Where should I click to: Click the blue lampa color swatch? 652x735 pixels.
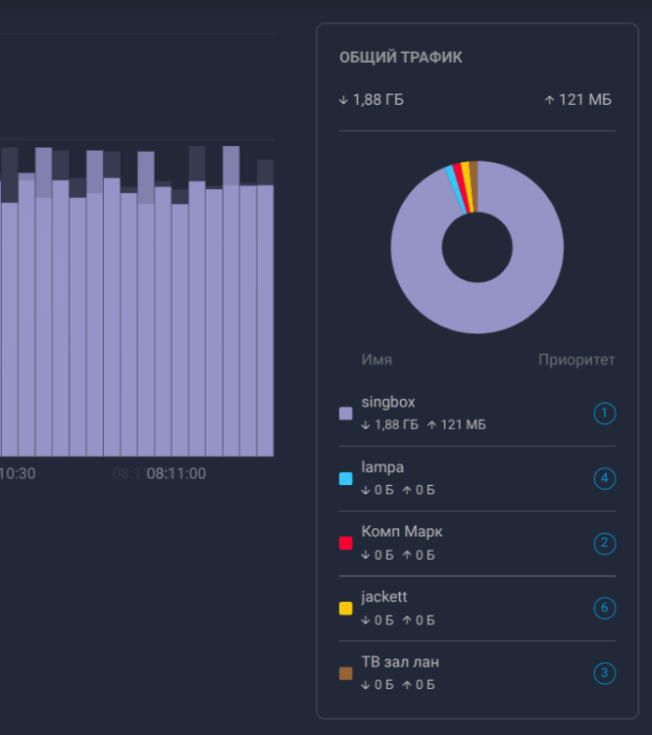[345, 479]
